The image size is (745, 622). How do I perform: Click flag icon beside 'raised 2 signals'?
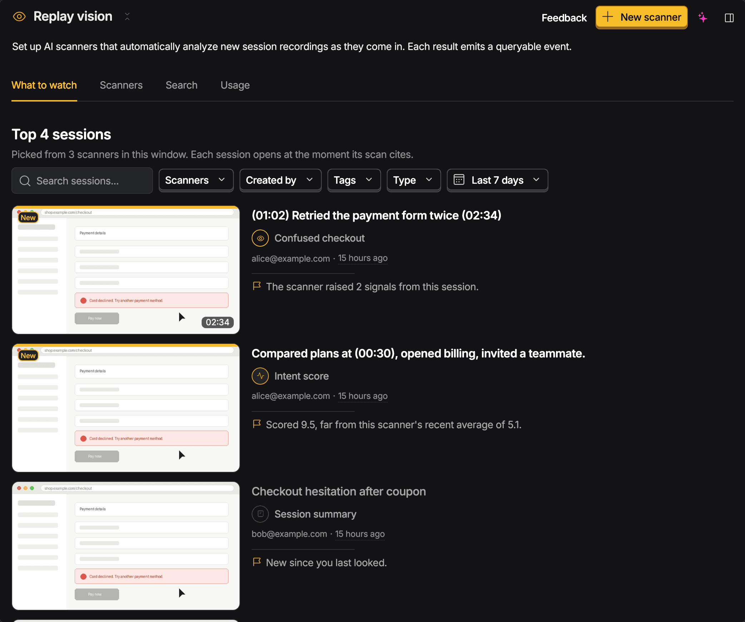click(x=257, y=286)
